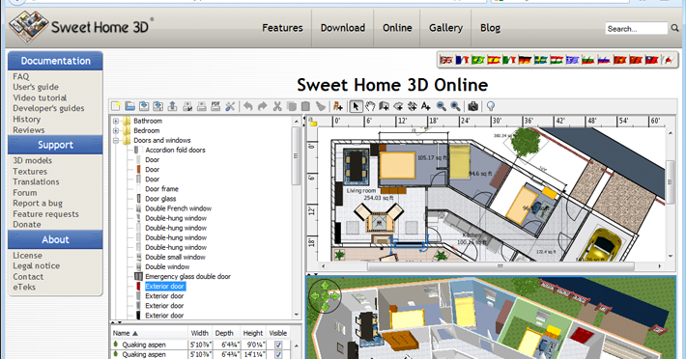Click the Zoom out magnifier icon
The height and width of the screenshot is (359, 686).
tap(441, 106)
